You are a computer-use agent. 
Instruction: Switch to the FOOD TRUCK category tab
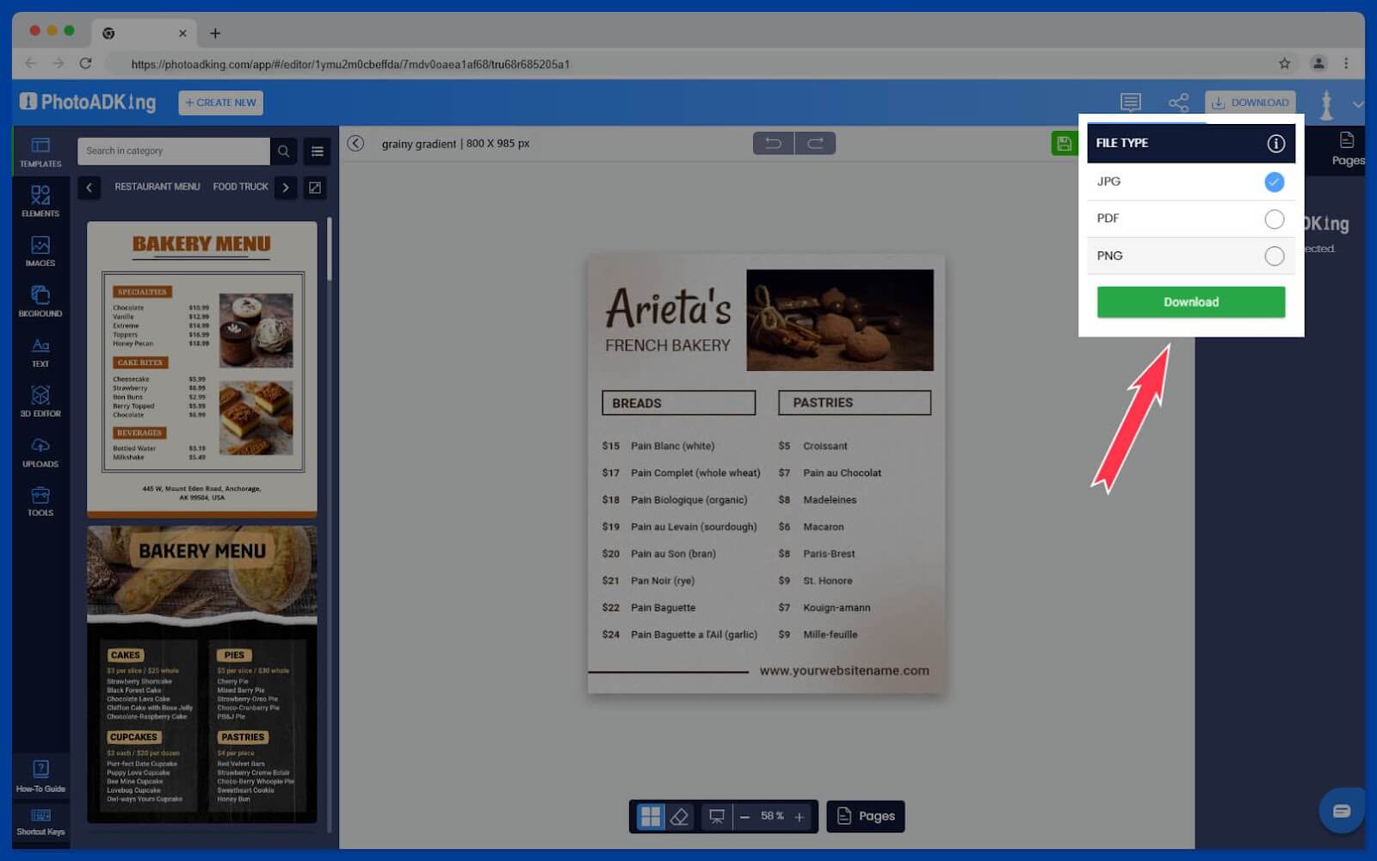(240, 187)
